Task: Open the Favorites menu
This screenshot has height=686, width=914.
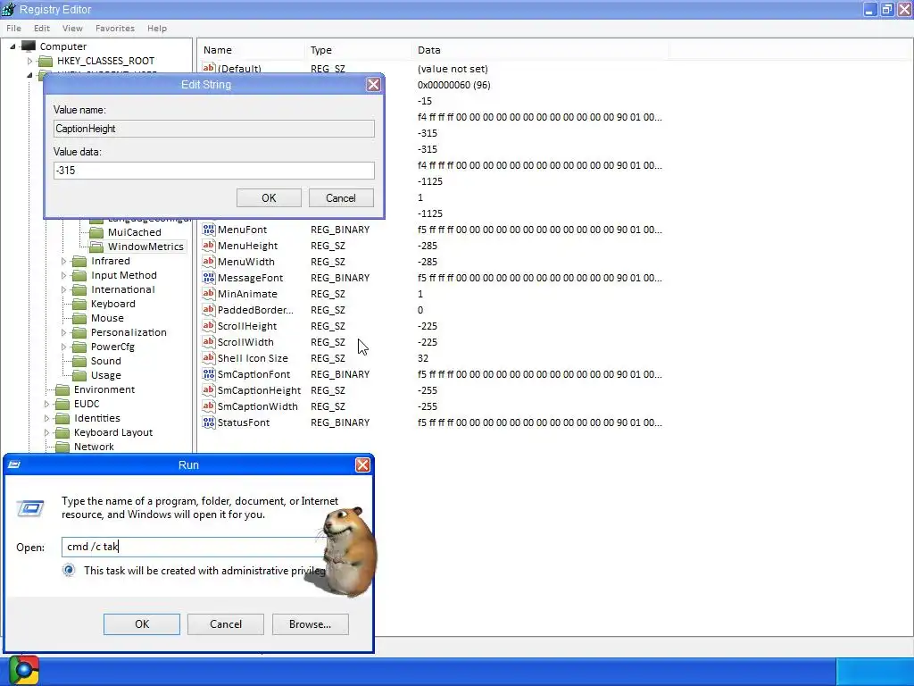Action: coord(115,28)
